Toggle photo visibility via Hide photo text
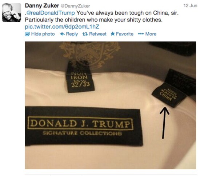This screenshot has width=200, height=176. point(43,34)
